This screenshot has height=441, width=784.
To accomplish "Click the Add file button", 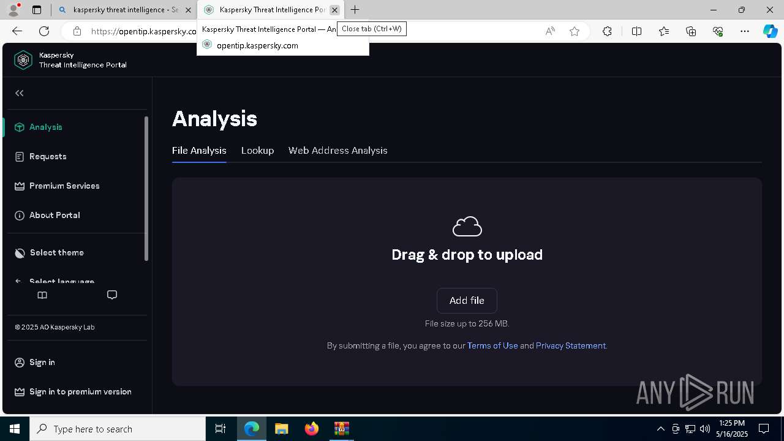I will tap(467, 300).
